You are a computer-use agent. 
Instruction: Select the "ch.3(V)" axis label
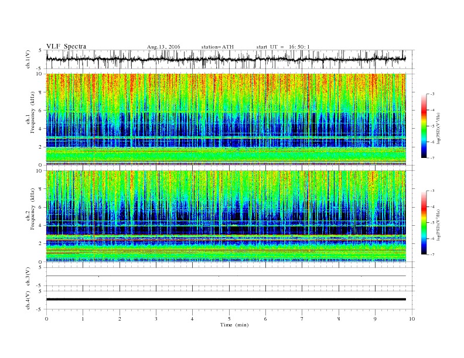(28, 277)
